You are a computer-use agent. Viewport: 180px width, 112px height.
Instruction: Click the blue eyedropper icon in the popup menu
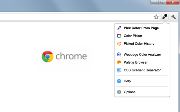tap(119, 28)
